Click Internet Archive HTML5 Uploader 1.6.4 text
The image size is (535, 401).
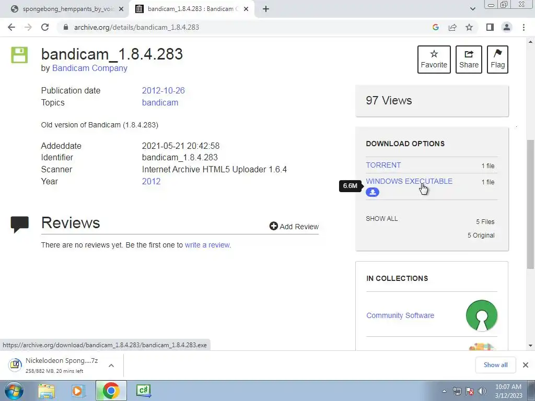tap(214, 170)
